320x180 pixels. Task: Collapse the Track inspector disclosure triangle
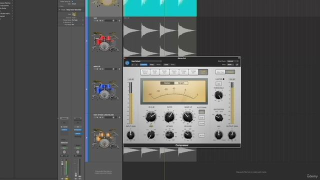[59, 10]
